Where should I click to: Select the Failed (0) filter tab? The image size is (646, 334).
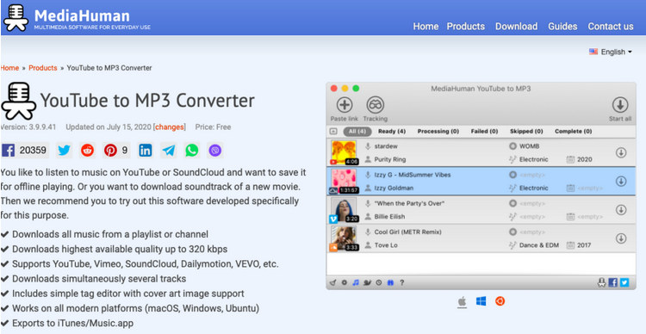click(484, 132)
